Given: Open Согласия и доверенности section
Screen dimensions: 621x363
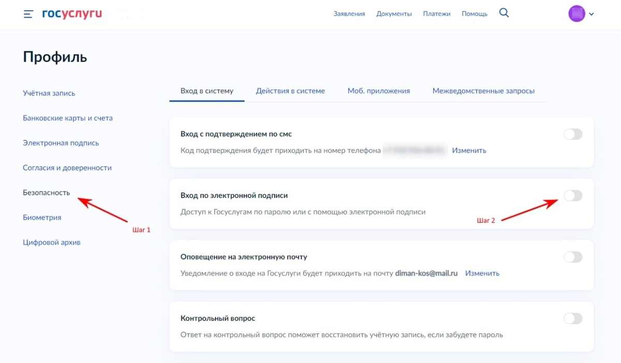Looking at the screenshot, I should (67, 168).
